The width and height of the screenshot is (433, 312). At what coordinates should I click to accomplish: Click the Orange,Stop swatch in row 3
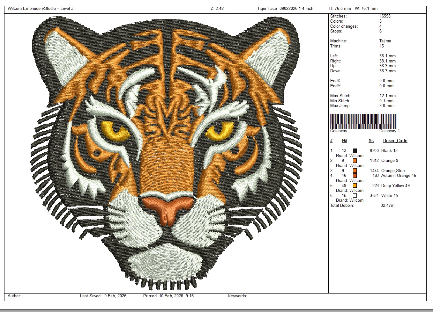tap(355, 171)
